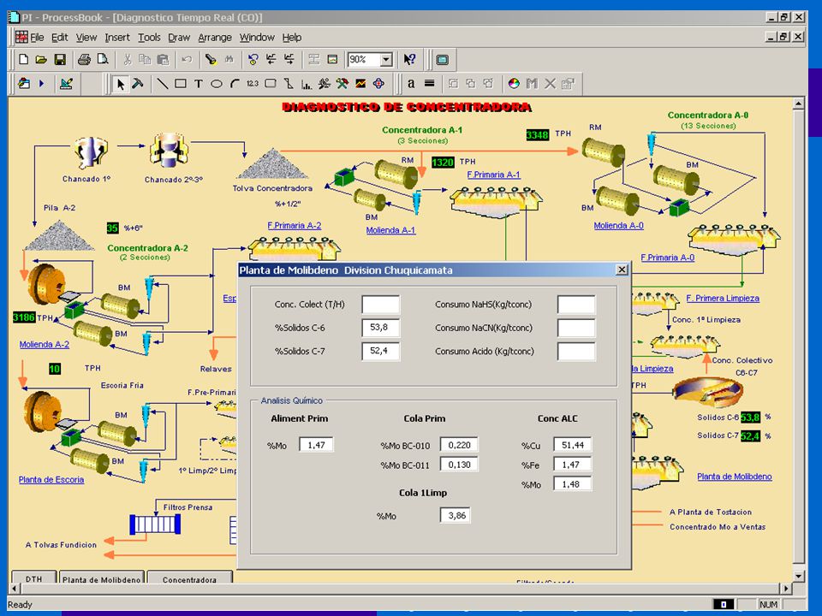Open the color wheel icon in toolbar
Screen dimensions: 822x616
514,84
